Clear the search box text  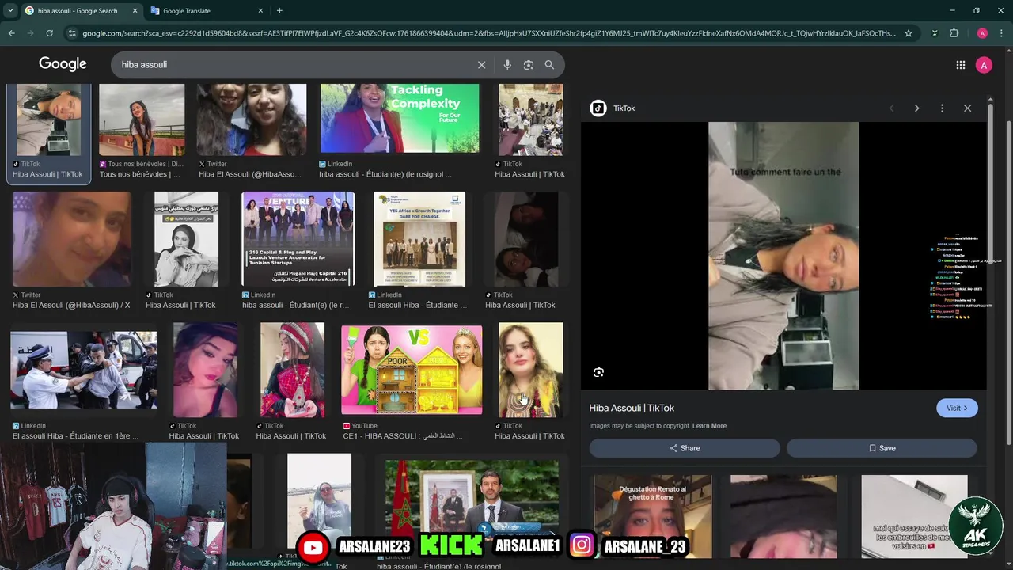pos(481,65)
